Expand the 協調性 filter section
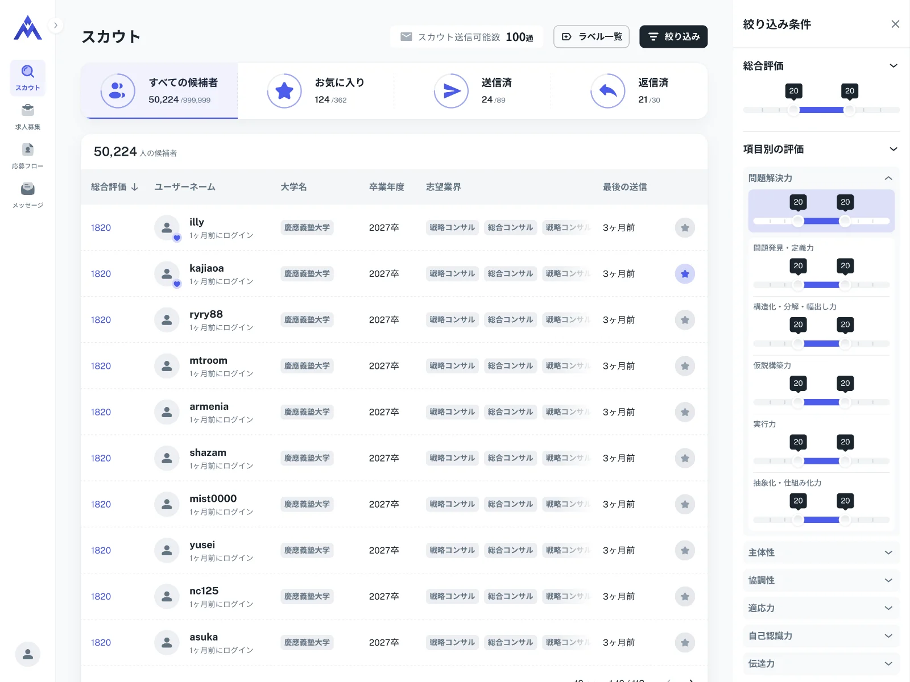 [x=821, y=580]
